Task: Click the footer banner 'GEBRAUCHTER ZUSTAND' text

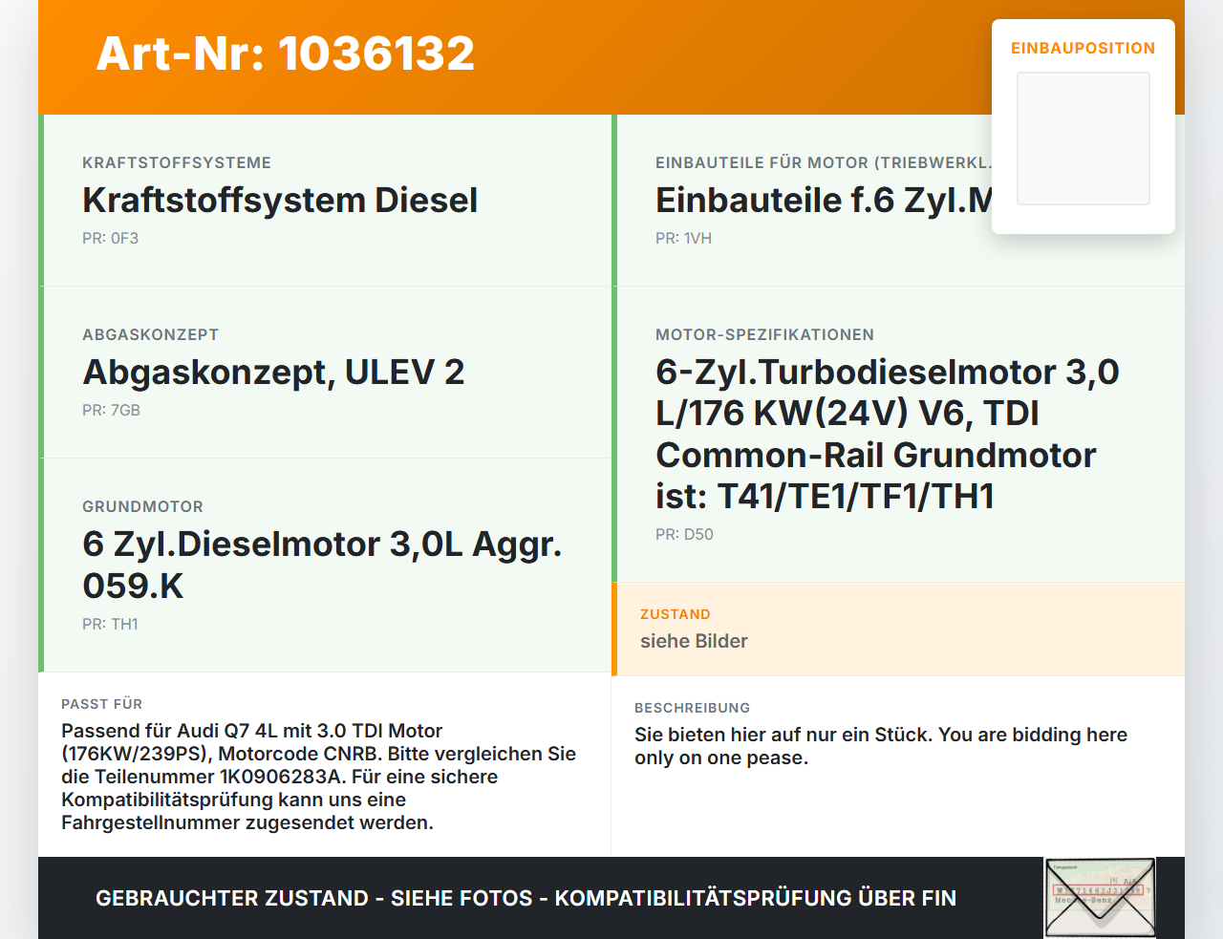Action: coord(526,898)
